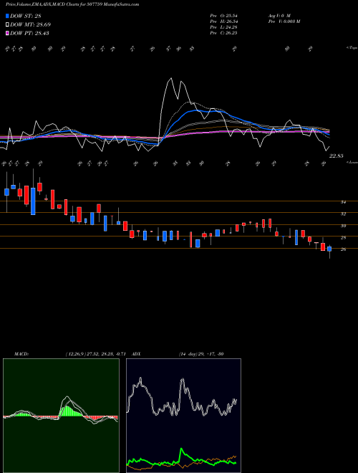Viewport: 358px width, 473px height.
Task: Open the green MACD histogram chart panel
Action: 61,416
